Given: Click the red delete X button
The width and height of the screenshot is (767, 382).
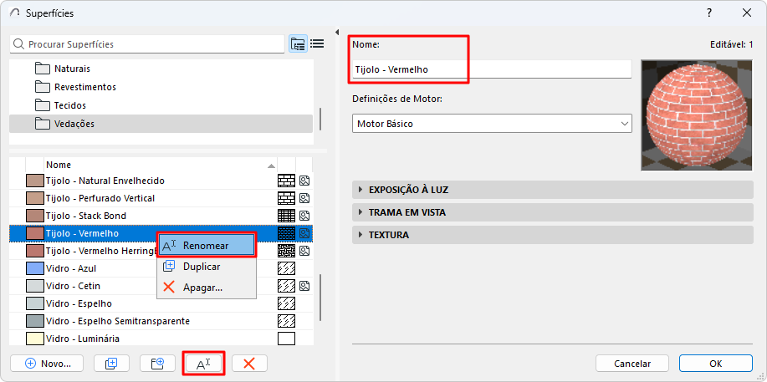Looking at the screenshot, I should coord(249,364).
